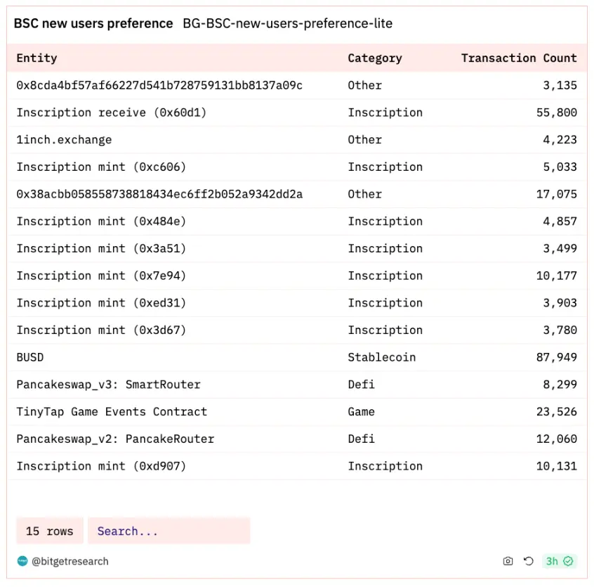Click Pancakeswap_v3: SmartRouter entity
Screen dimensions: 594x587
[x=108, y=385]
